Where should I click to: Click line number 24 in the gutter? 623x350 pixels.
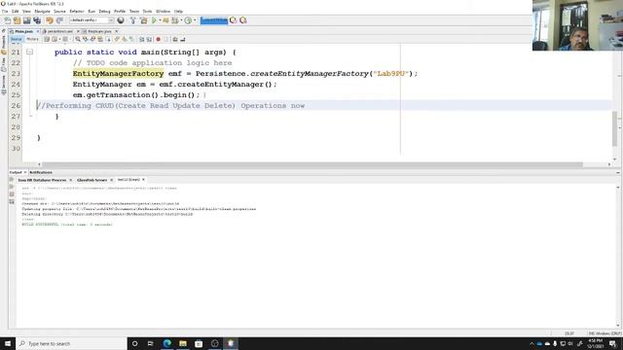(16, 85)
